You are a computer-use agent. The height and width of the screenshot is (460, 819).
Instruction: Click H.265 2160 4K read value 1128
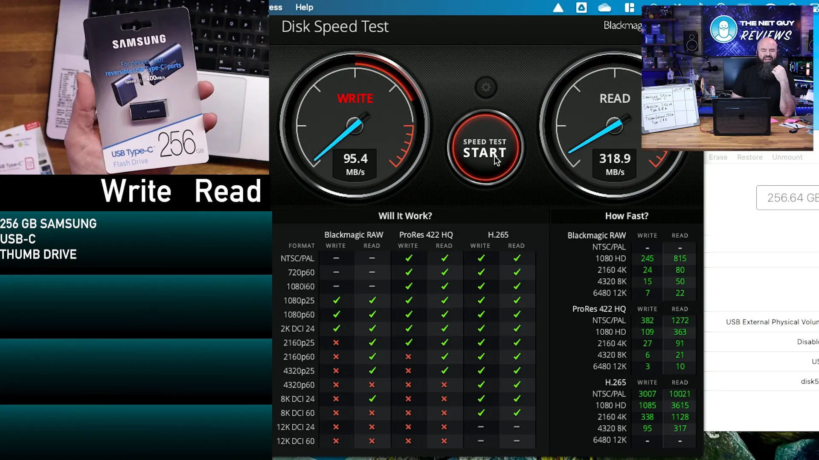pos(680,417)
